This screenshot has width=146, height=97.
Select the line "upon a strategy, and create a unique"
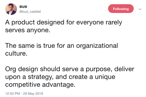point(60,77)
